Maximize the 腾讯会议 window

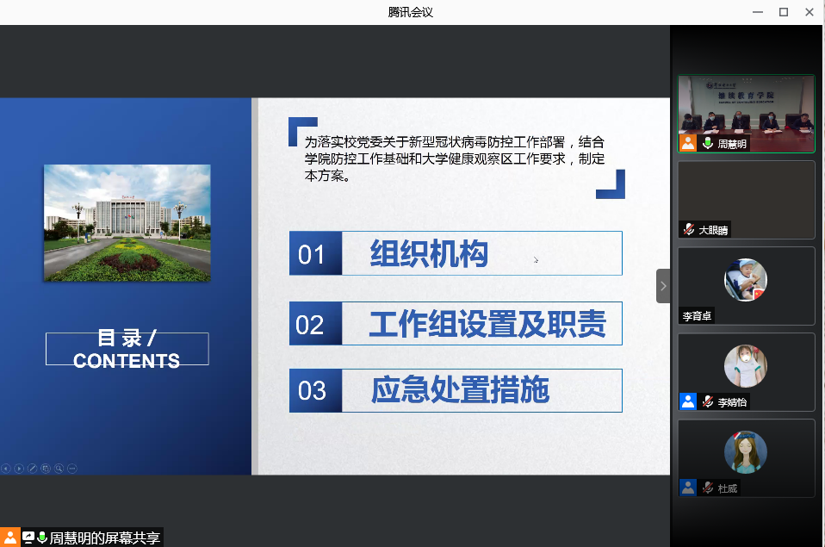(x=784, y=12)
